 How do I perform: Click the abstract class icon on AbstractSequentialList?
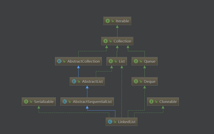coord(65,102)
